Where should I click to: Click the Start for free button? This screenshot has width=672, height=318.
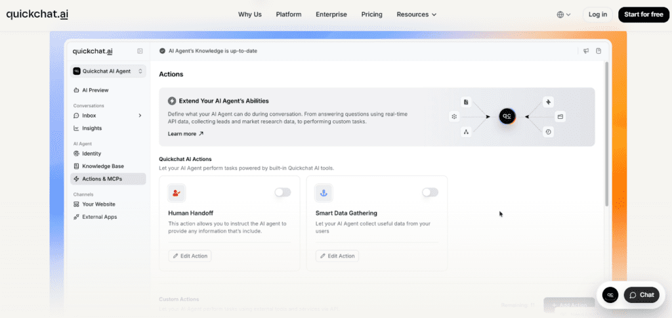click(x=643, y=14)
